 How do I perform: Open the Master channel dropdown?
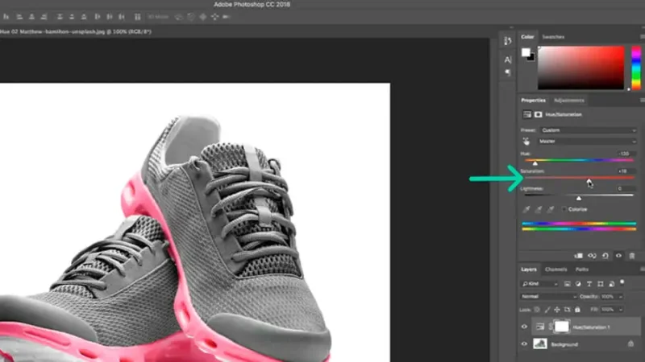coord(588,142)
